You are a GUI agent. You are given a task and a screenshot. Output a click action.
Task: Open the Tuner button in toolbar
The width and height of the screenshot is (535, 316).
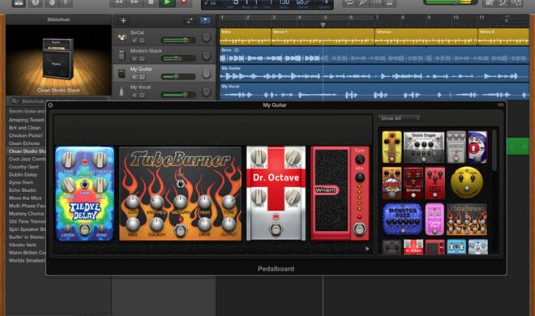click(x=363, y=3)
